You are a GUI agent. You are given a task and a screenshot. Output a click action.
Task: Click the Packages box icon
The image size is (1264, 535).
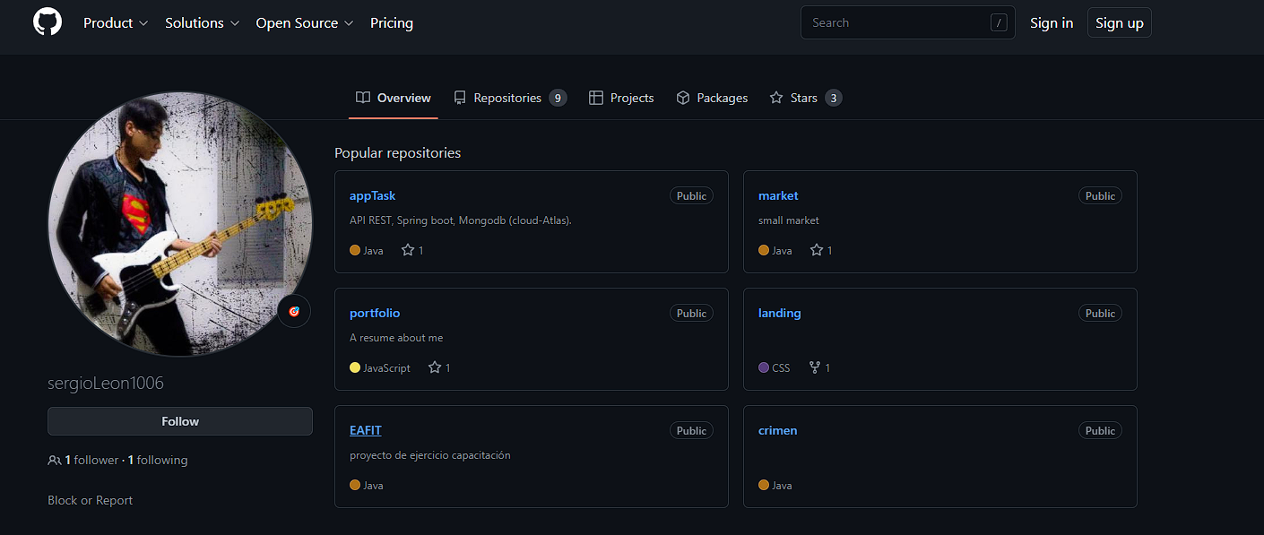684,98
